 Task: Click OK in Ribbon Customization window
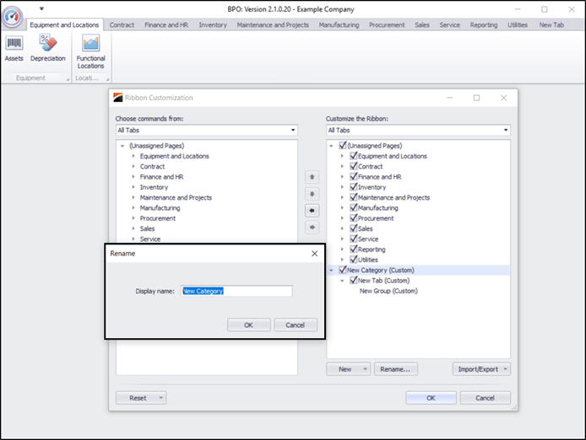(x=431, y=398)
